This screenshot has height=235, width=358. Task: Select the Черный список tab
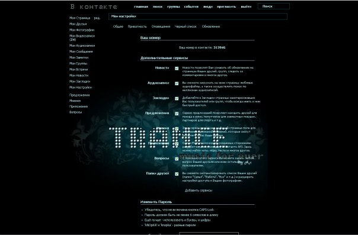click(186, 27)
